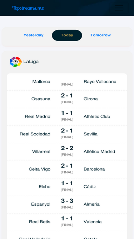
Task: Open the LaLiga league heading
Action: coord(31,62)
